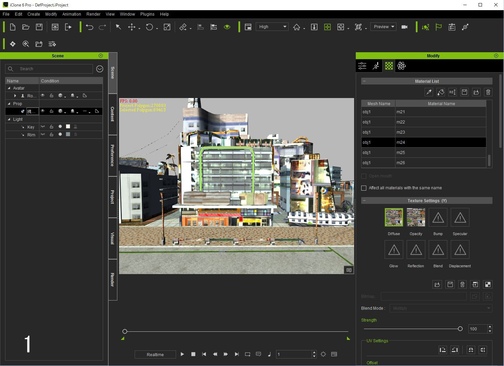Jump to the first frame

coord(204,354)
